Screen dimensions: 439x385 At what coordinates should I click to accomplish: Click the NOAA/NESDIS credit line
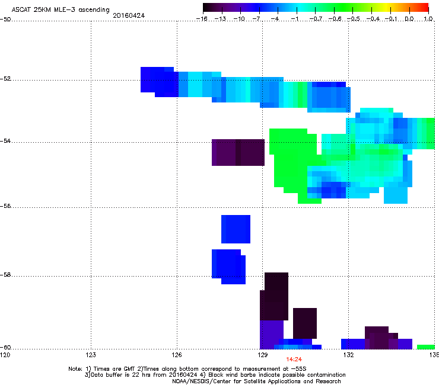tap(256, 381)
